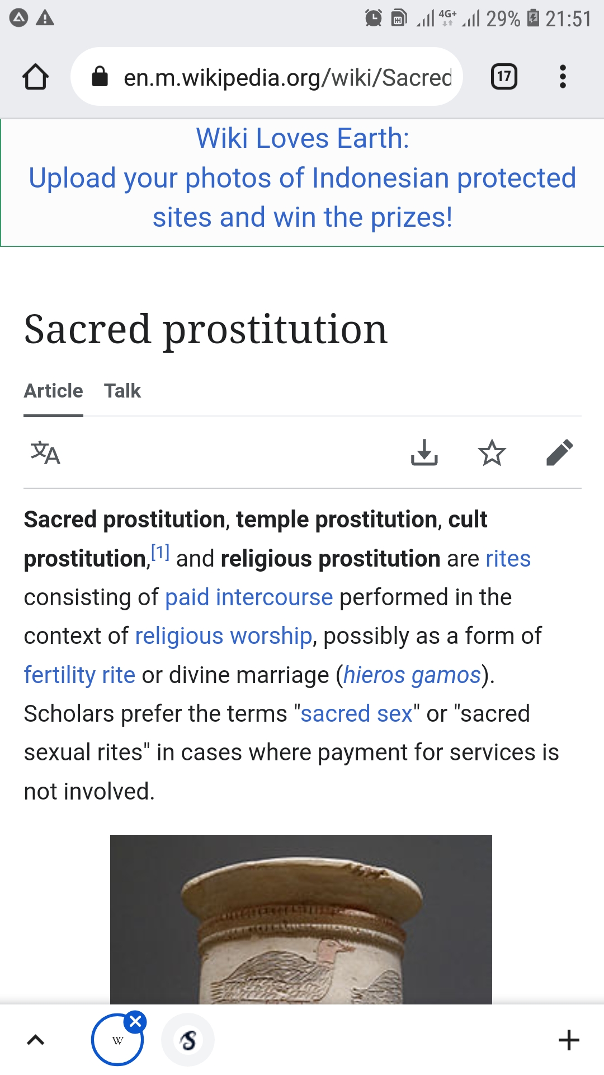Collapse the bottom bar with the chevron
604x1075 pixels.
pos(36,1040)
